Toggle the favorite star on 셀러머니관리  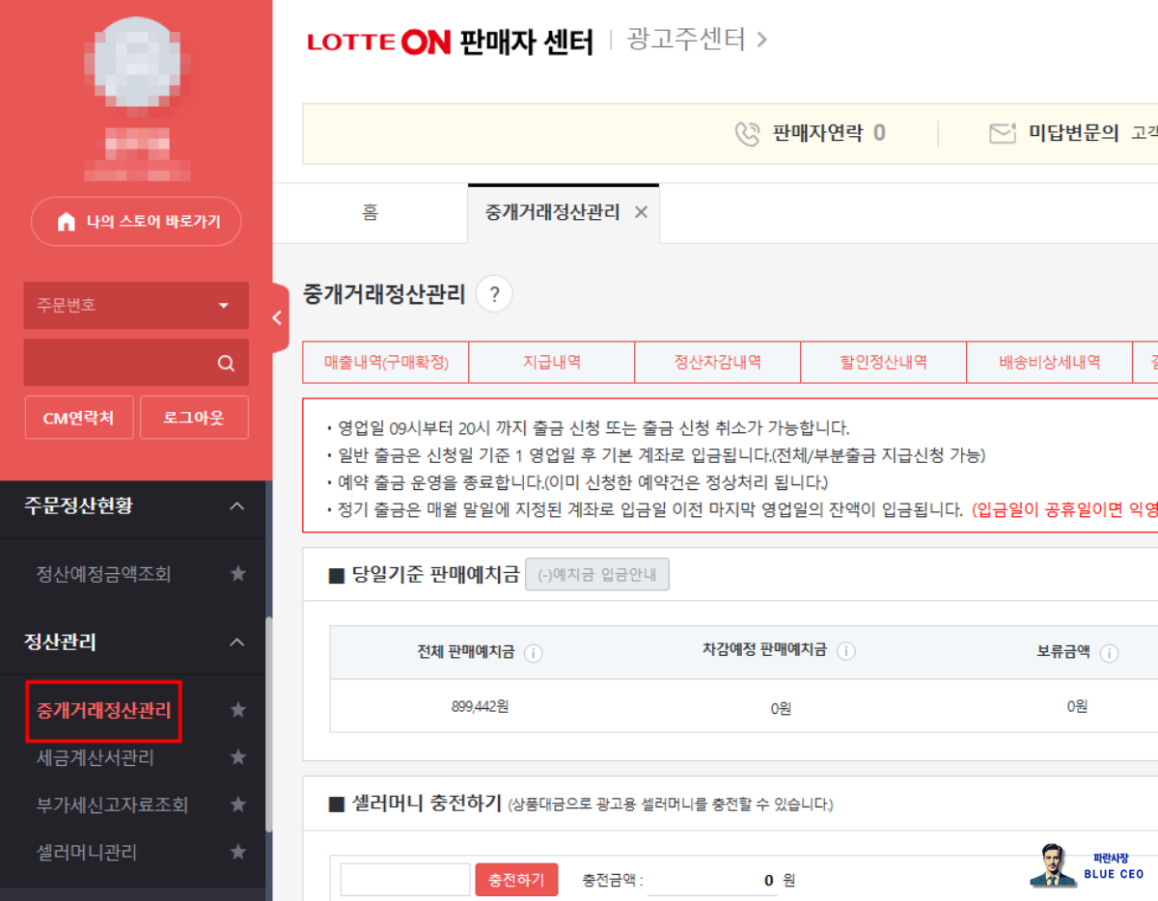point(237,852)
